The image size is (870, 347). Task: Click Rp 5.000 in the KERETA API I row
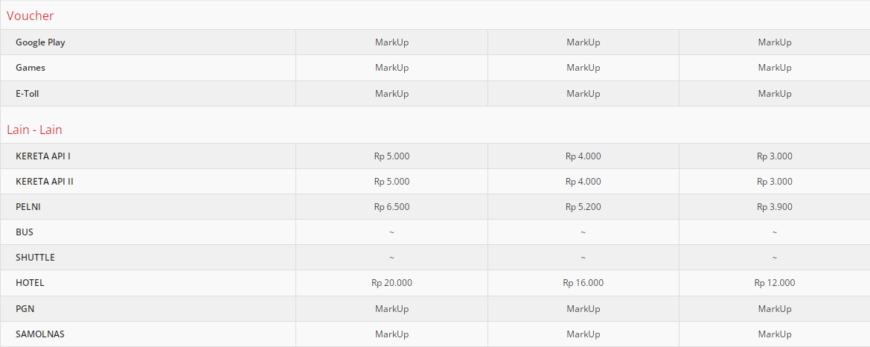tap(391, 156)
